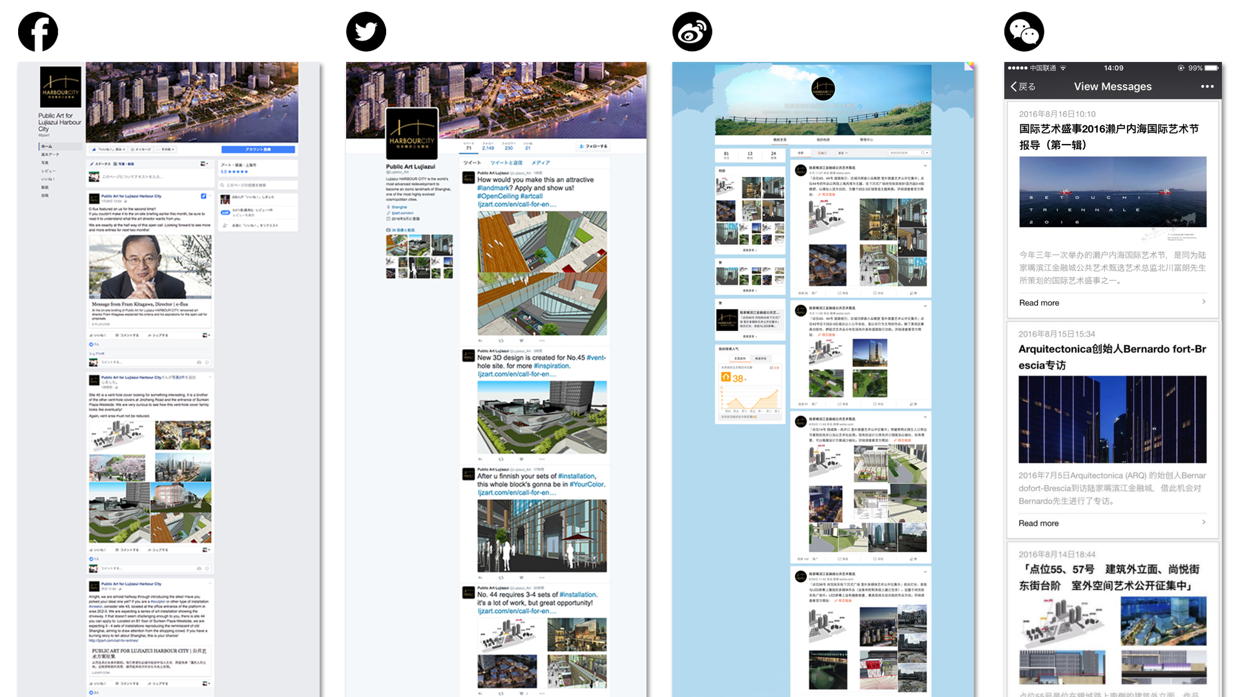
Task: Expand the chevron on the first Weibo post
Action: coord(925,166)
